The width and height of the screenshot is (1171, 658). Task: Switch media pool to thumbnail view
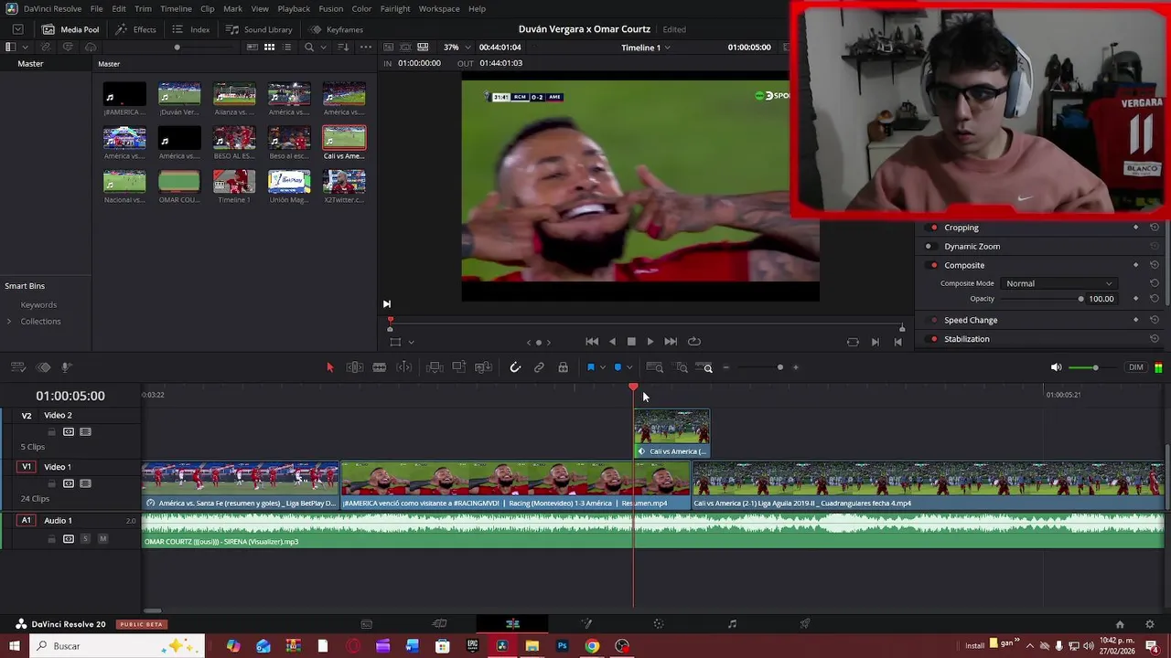coord(269,47)
